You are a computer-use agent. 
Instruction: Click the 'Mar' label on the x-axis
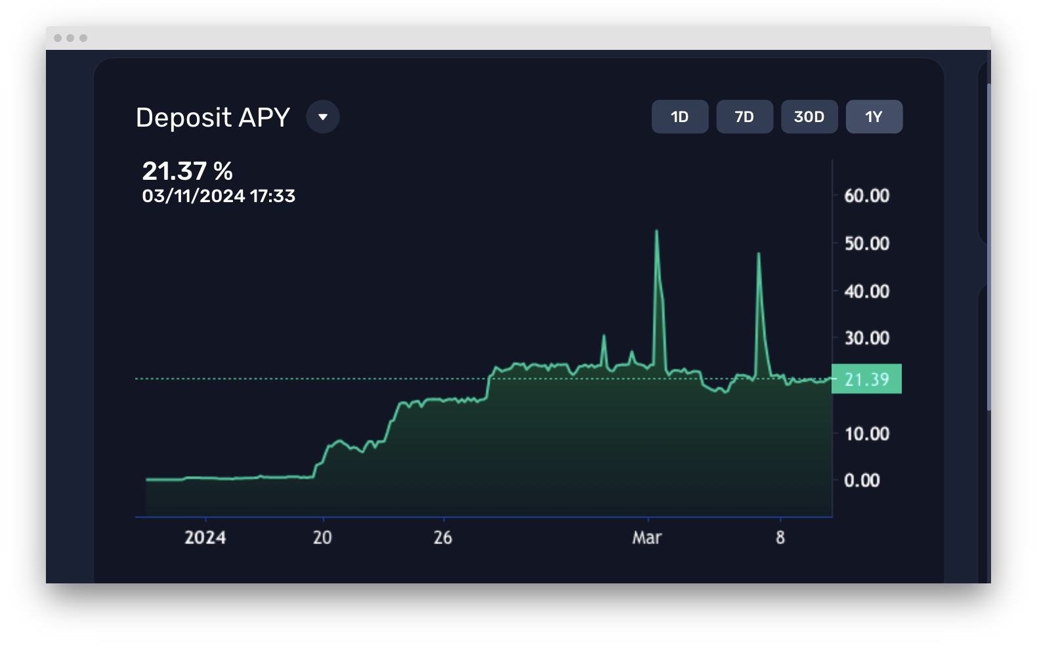(646, 537)
